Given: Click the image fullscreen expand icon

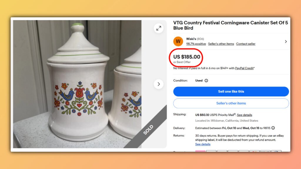Looking at the screenshot, I should pyautogui.click(x=159, y=29).
